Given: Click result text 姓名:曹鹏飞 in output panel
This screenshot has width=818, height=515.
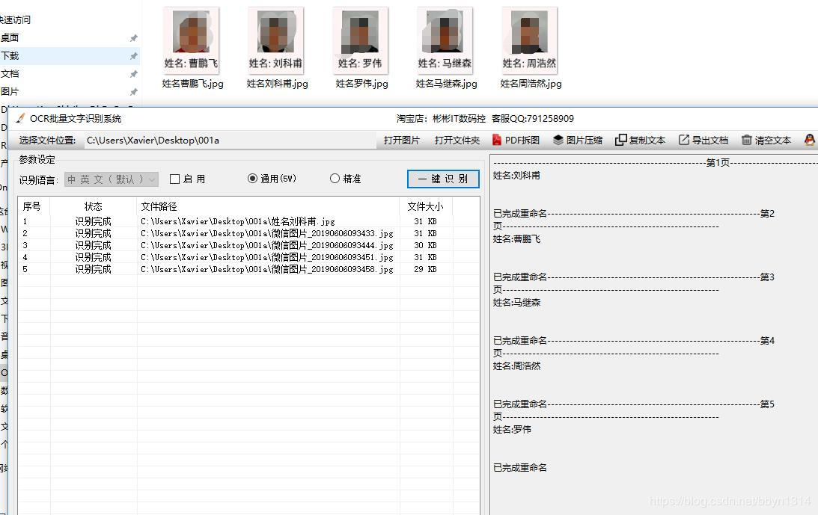Looking at the screenshot, I should click(516, 239).
